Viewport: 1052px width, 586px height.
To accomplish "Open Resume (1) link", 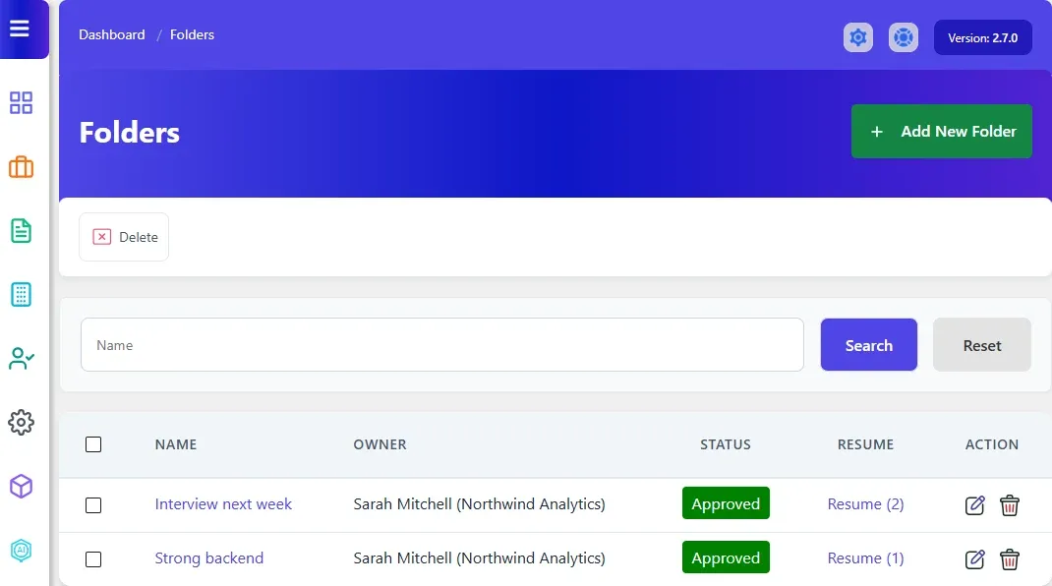I will pos(865,558).
